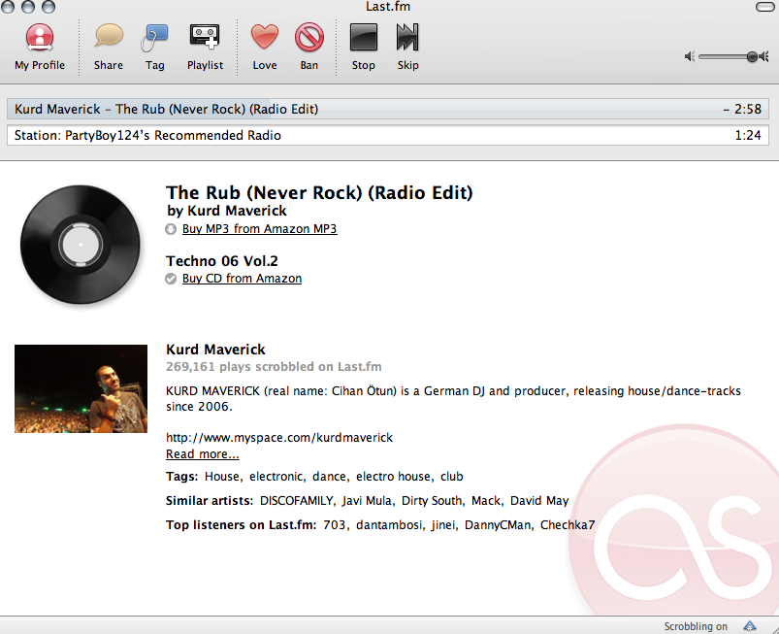779x634 pixels.
Task: Click album title Techno 06 Vol.2
Action: [x=222, y=261]
